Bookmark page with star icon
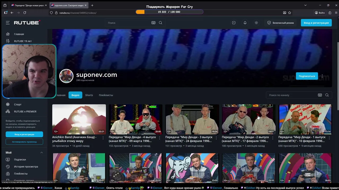Image resolution: width=339 pixels, height=190 pixels. 289,13
